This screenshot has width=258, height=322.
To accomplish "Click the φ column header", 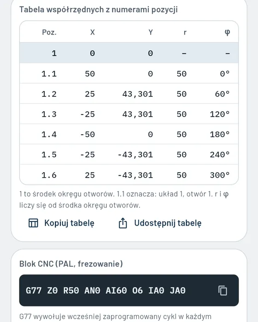I will pos(227,32).
